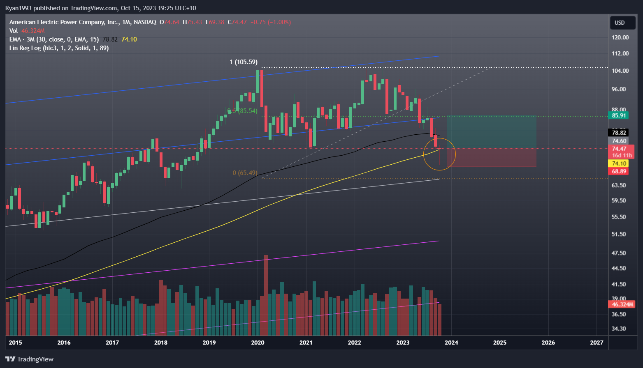Click the 104.00 price axis label

pyautogui.click(x=620, y=71)
